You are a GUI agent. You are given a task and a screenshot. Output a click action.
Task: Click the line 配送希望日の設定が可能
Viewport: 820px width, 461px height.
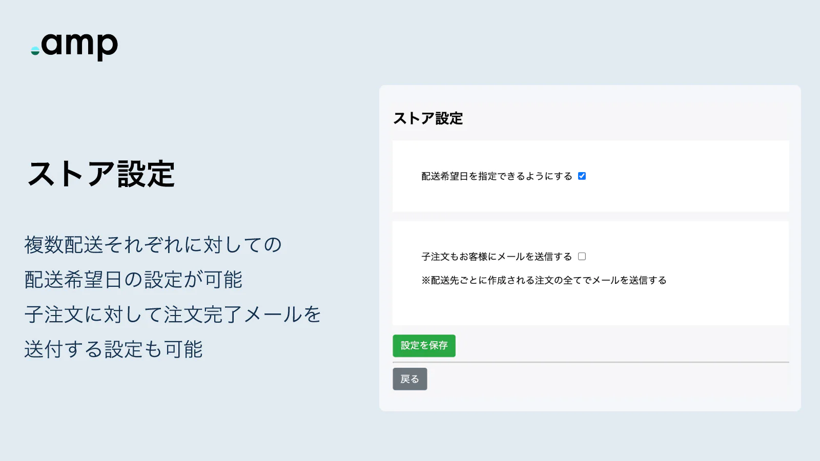pyautogui.click(x=133, y=280)
